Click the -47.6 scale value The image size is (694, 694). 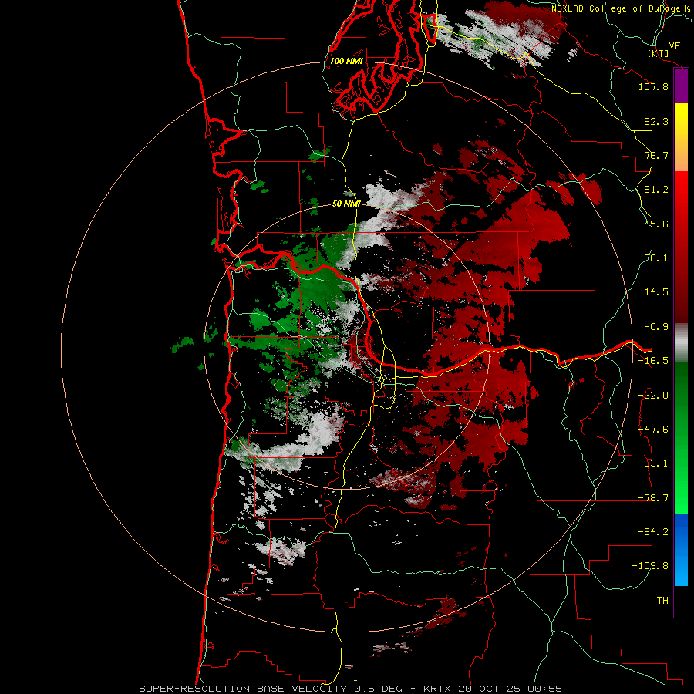tap(653, 430)
